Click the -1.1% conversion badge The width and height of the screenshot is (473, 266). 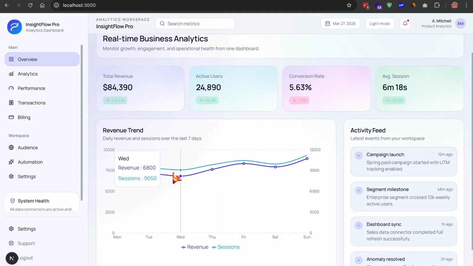point(299,100)
